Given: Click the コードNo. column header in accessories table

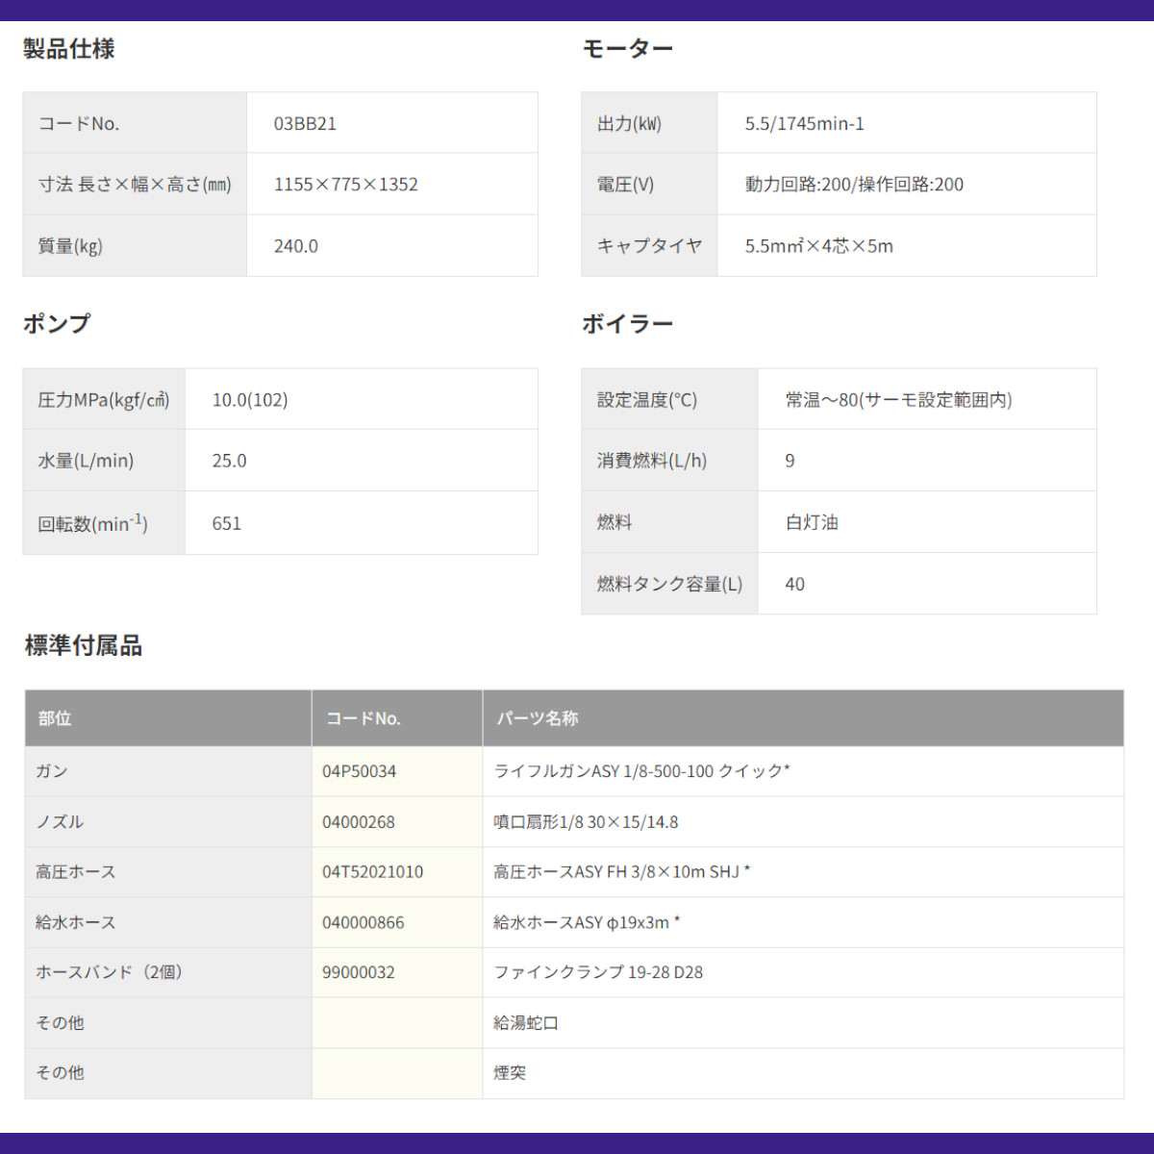Looking at the screenshot, I should click(363, 718).
